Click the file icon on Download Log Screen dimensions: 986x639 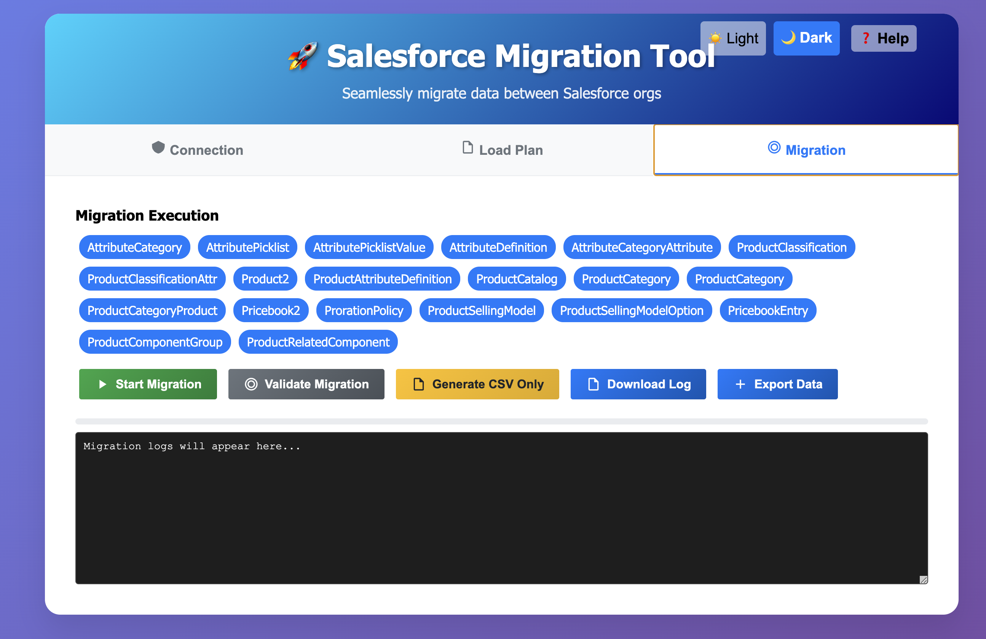[x=593, y=384]
